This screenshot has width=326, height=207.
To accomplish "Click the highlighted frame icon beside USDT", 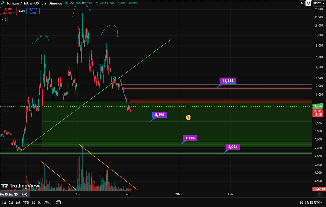I will point(308,3).
